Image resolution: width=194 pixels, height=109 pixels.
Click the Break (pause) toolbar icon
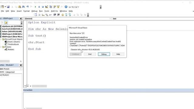[39, 7]
